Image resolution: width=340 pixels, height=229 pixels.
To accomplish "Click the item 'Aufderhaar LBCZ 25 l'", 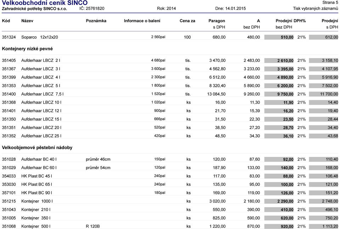I will (41, 136).
